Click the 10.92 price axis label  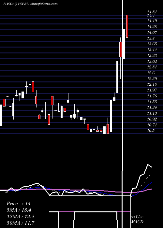tap(152, 119)
